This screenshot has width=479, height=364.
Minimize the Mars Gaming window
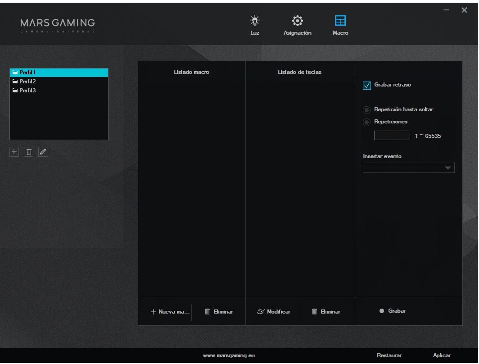pyautogui.click(x=446, y=10)
